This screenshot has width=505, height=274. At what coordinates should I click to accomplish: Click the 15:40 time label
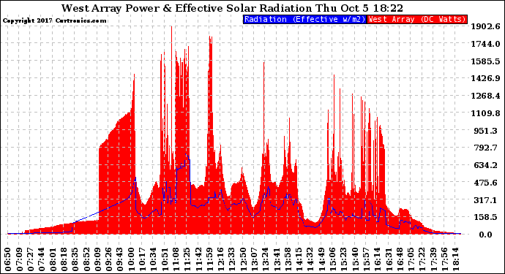(356, 259)
